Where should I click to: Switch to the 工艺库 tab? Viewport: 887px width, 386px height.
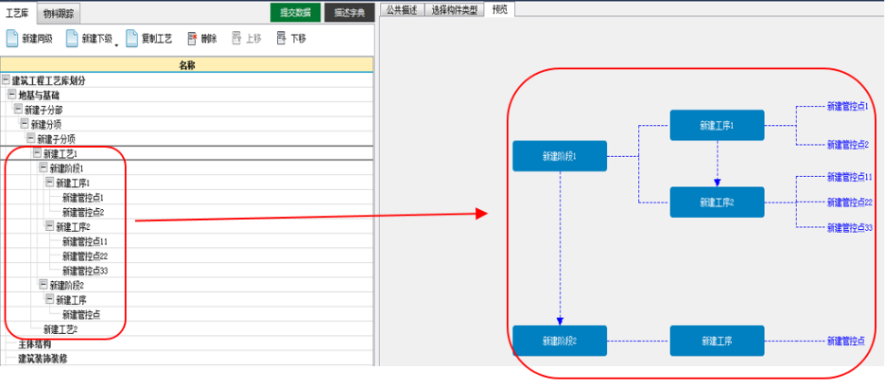pyautogui.click(x=17, y=13)
